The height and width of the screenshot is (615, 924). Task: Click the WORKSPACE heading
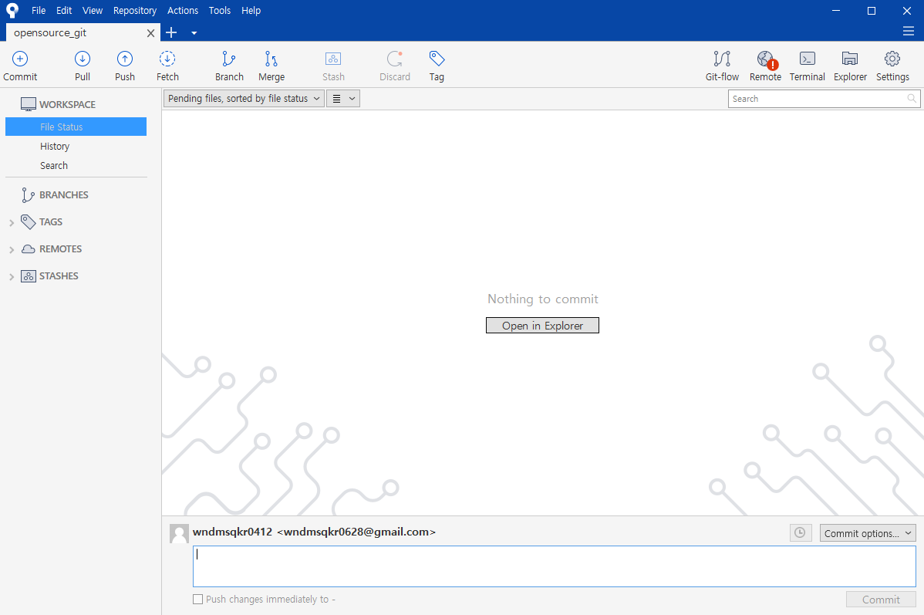tap(67, 104)
